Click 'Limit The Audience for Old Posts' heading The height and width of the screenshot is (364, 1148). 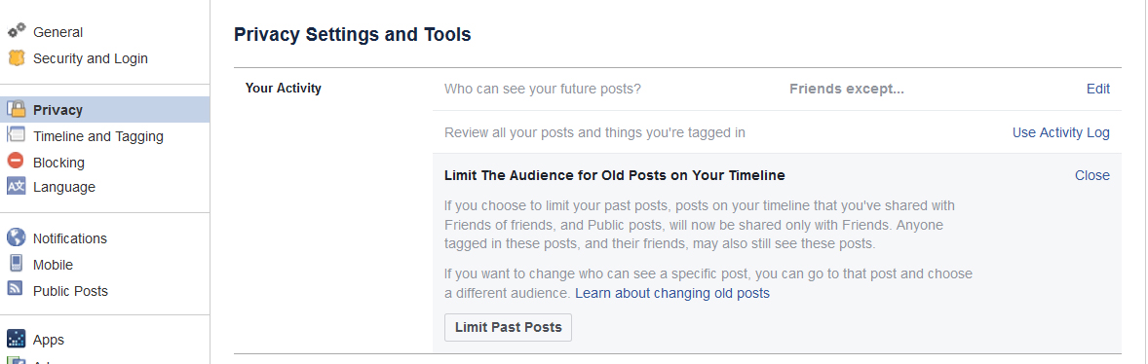[x=614, y=175]
